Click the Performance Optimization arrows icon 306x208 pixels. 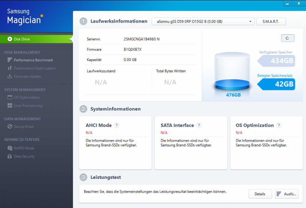pos(10,68)
